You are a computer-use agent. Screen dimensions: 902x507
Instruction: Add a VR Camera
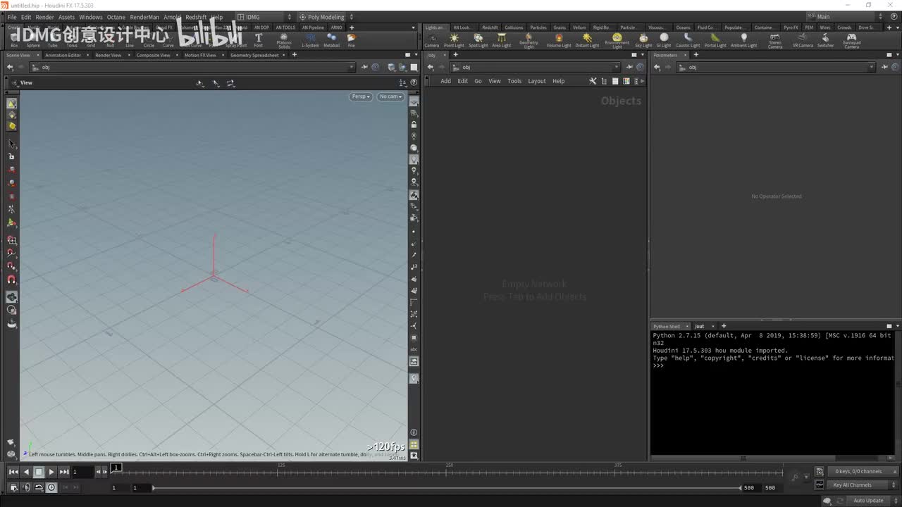[x=803, y=40]
